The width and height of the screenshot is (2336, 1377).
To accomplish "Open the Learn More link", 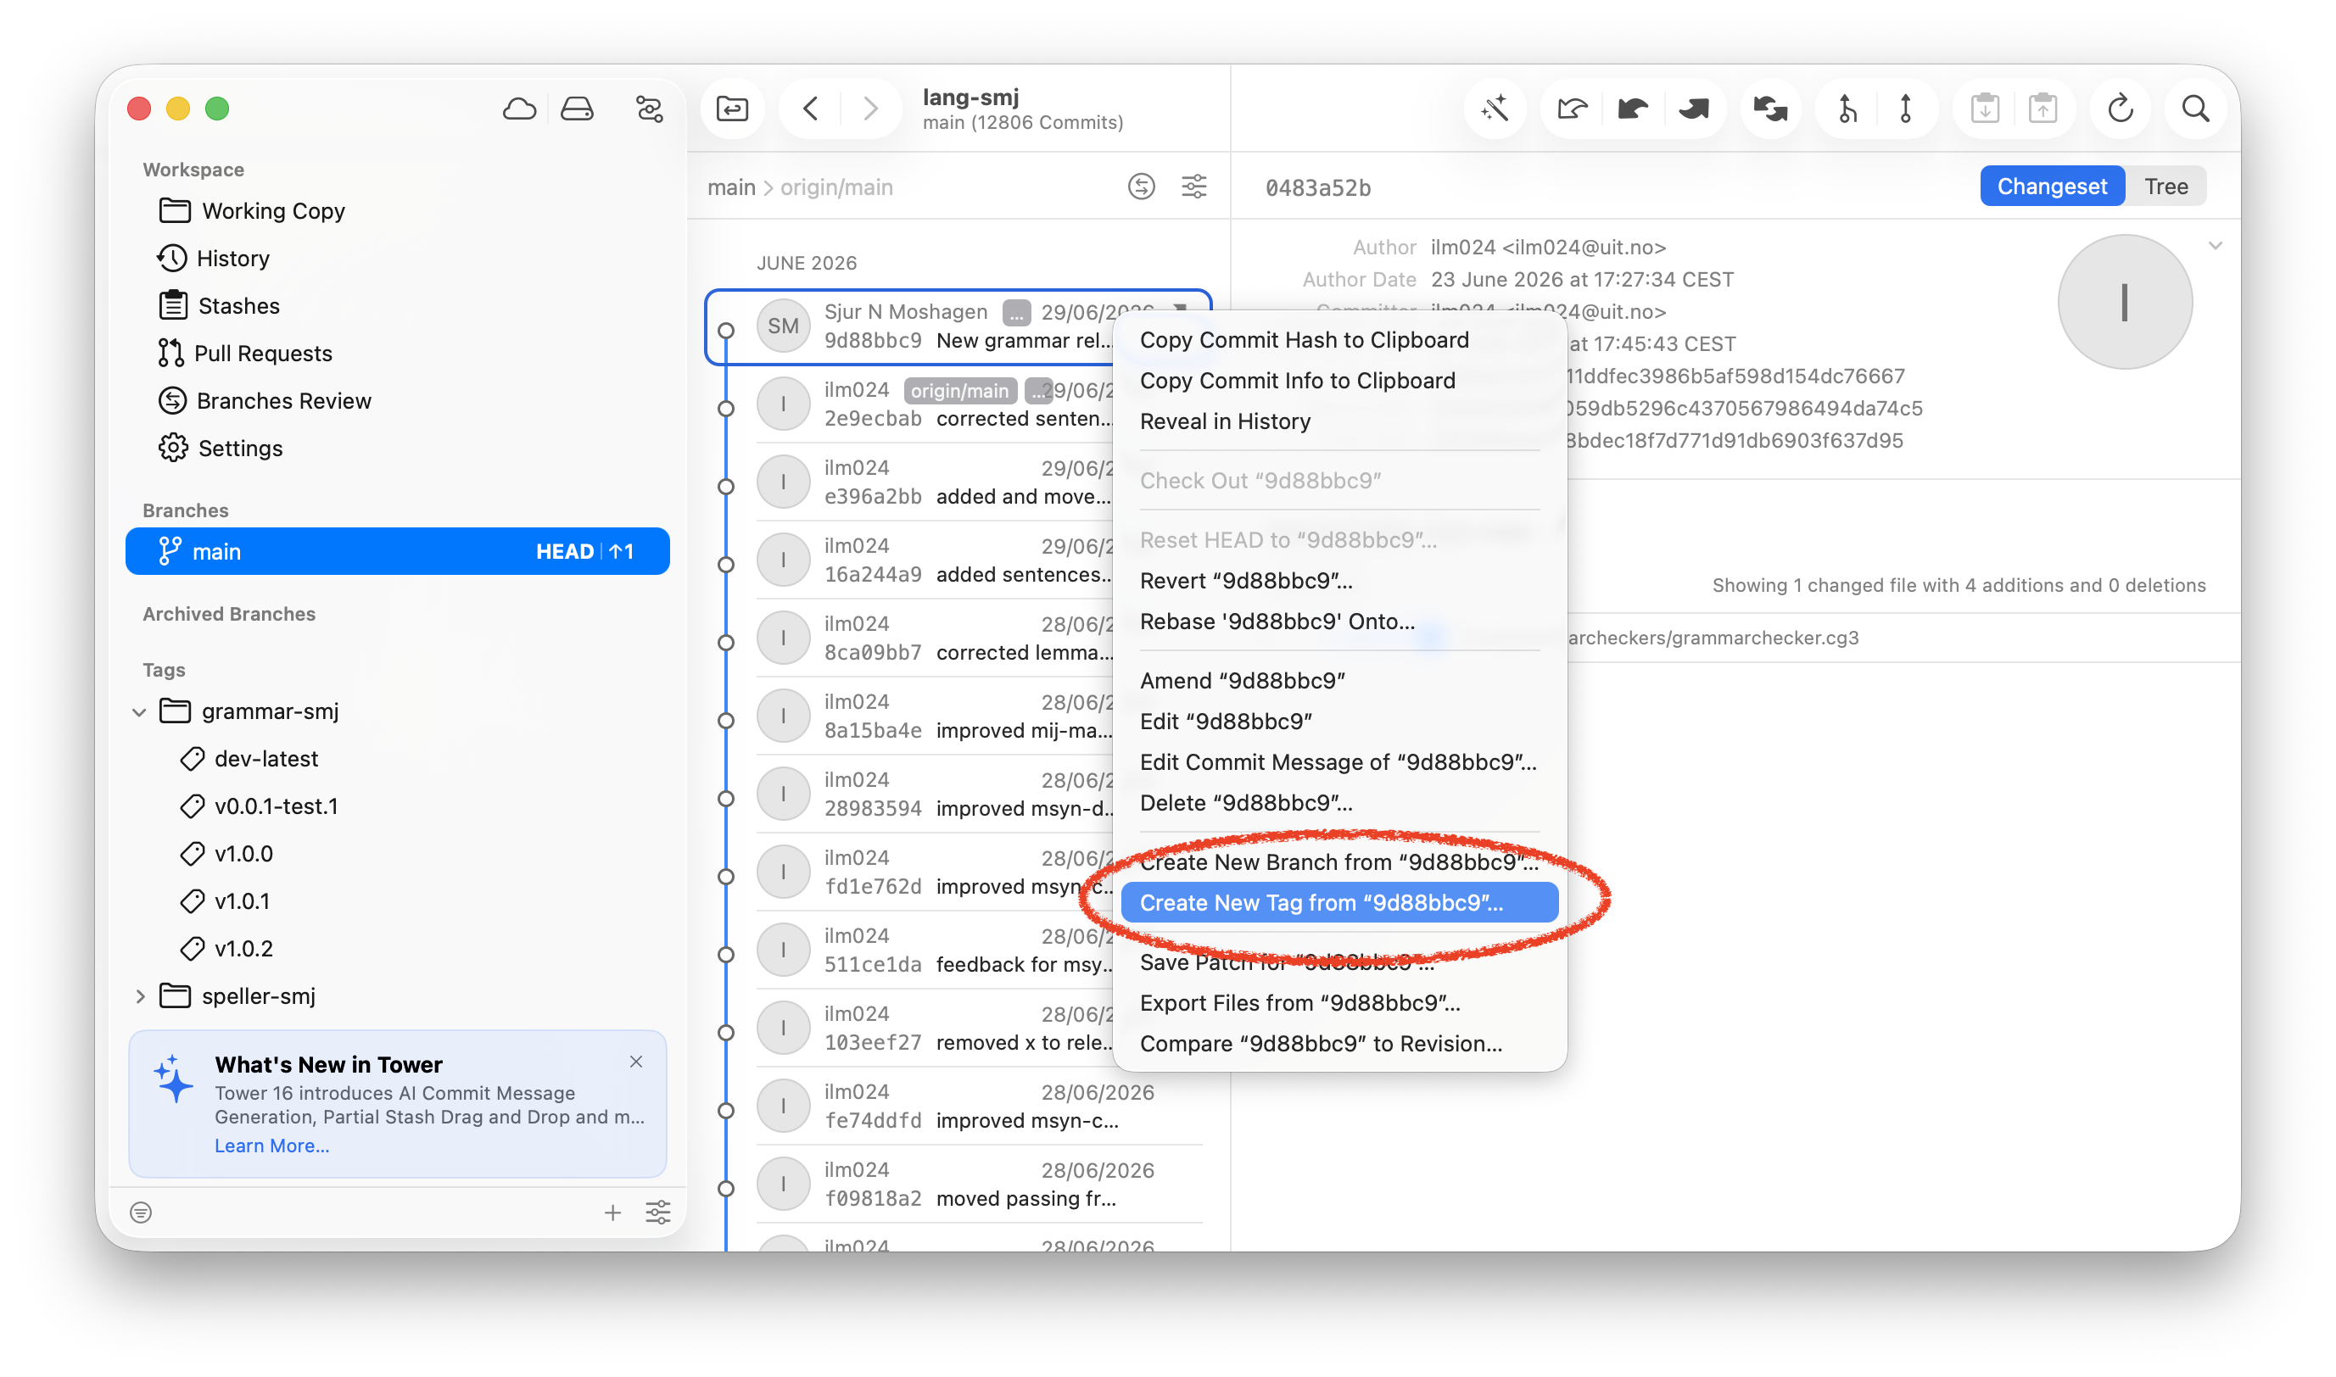I will (272, 1146).
